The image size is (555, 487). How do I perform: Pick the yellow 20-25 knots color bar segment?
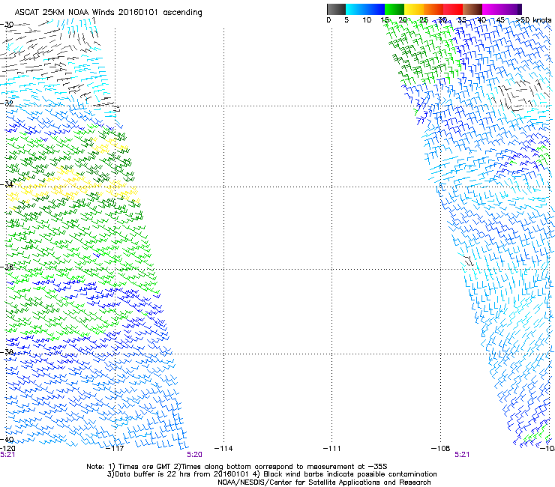[x=414, y=9]
